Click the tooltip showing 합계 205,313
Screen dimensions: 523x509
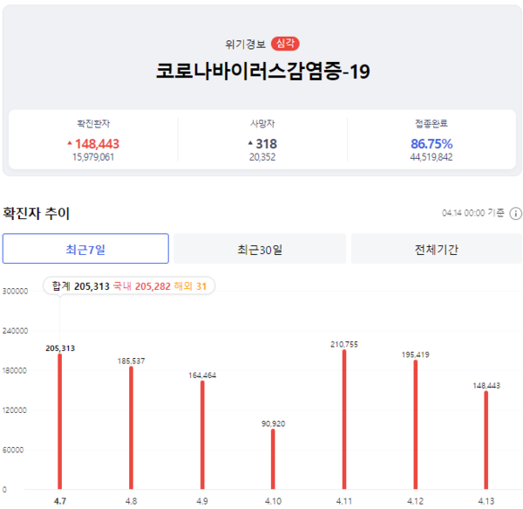(129, 285)
